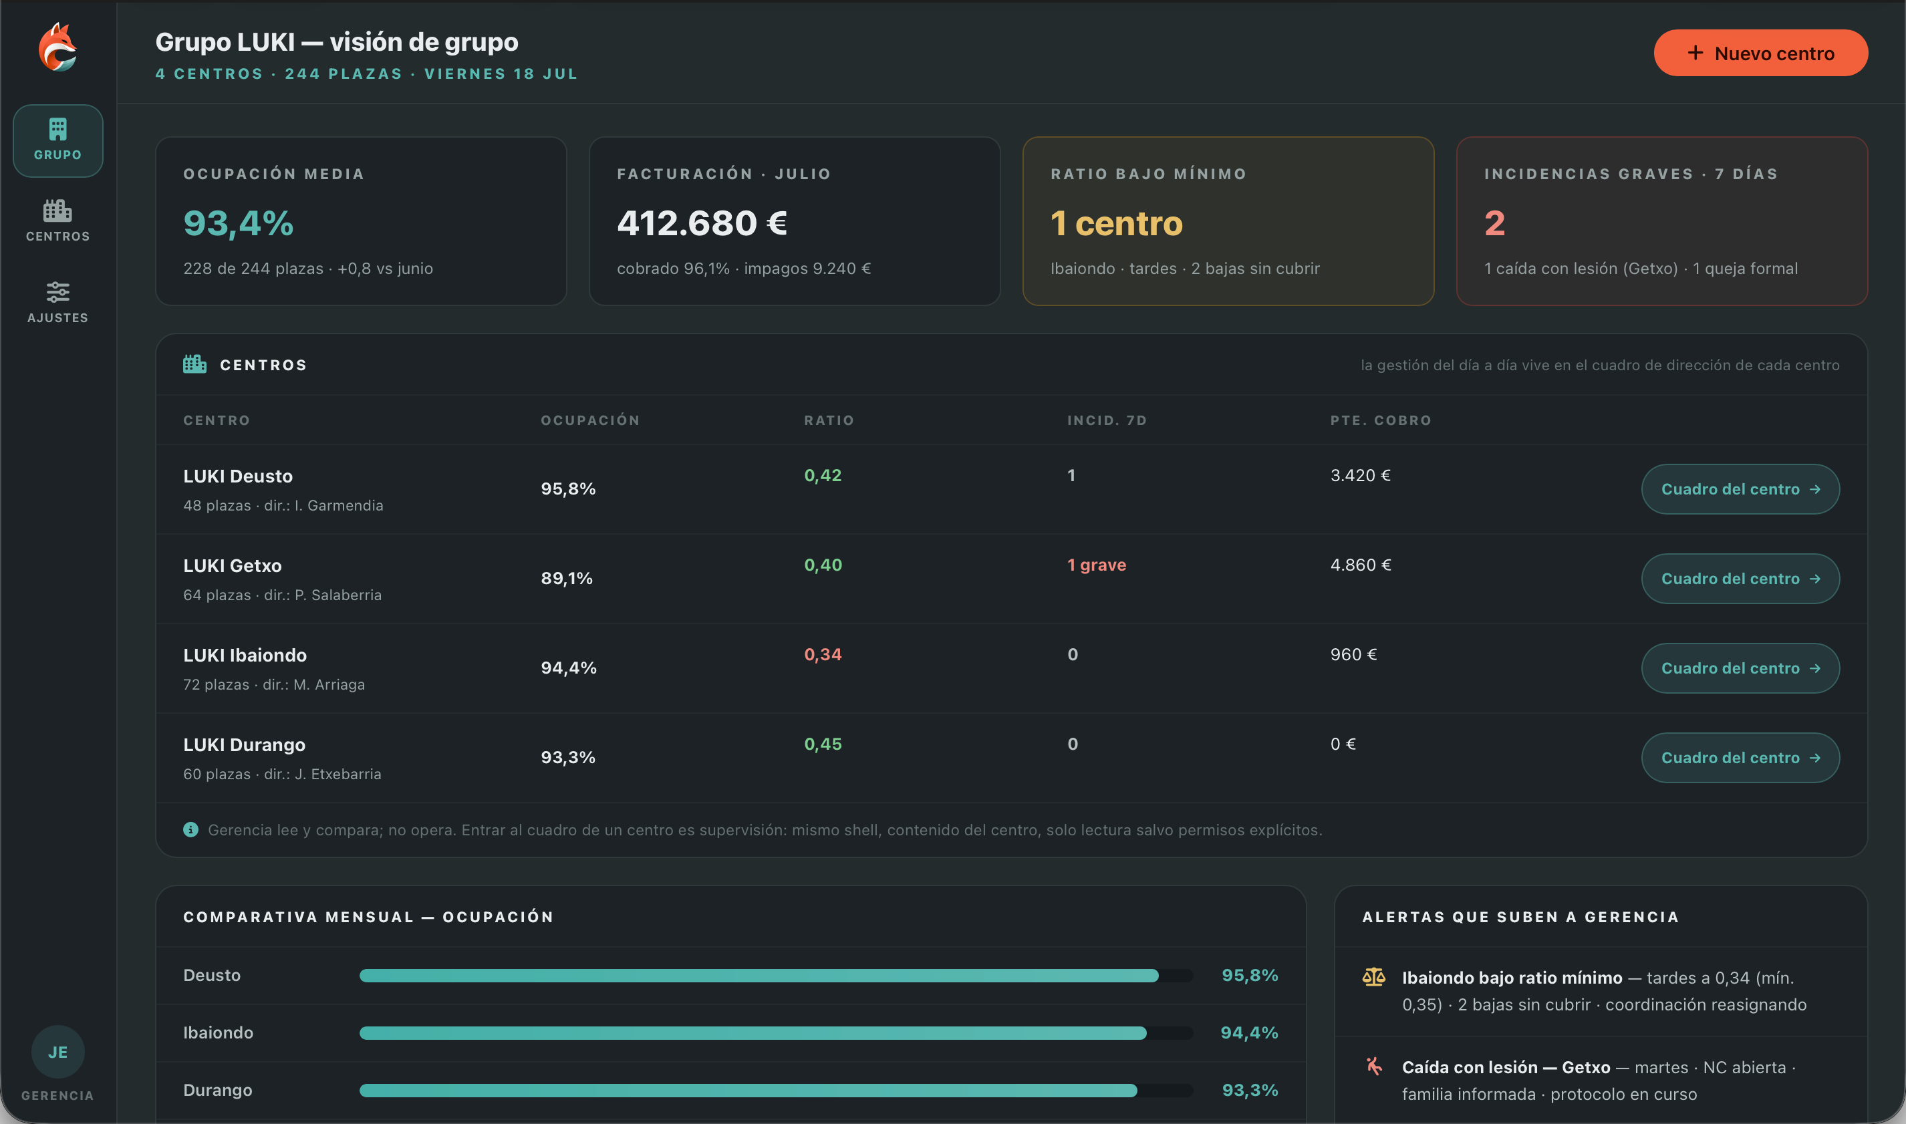Click the falling-person icon on Getxo alert

1373,1067
